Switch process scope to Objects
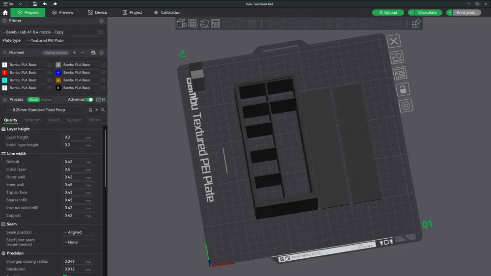Screen dimensions: 491x276 [x=46, y=100]
